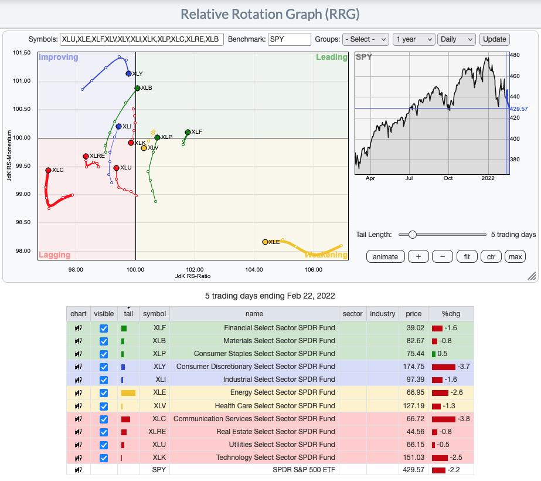Focus the Symbols input field
541x481 pixels.
pos(142,39)
